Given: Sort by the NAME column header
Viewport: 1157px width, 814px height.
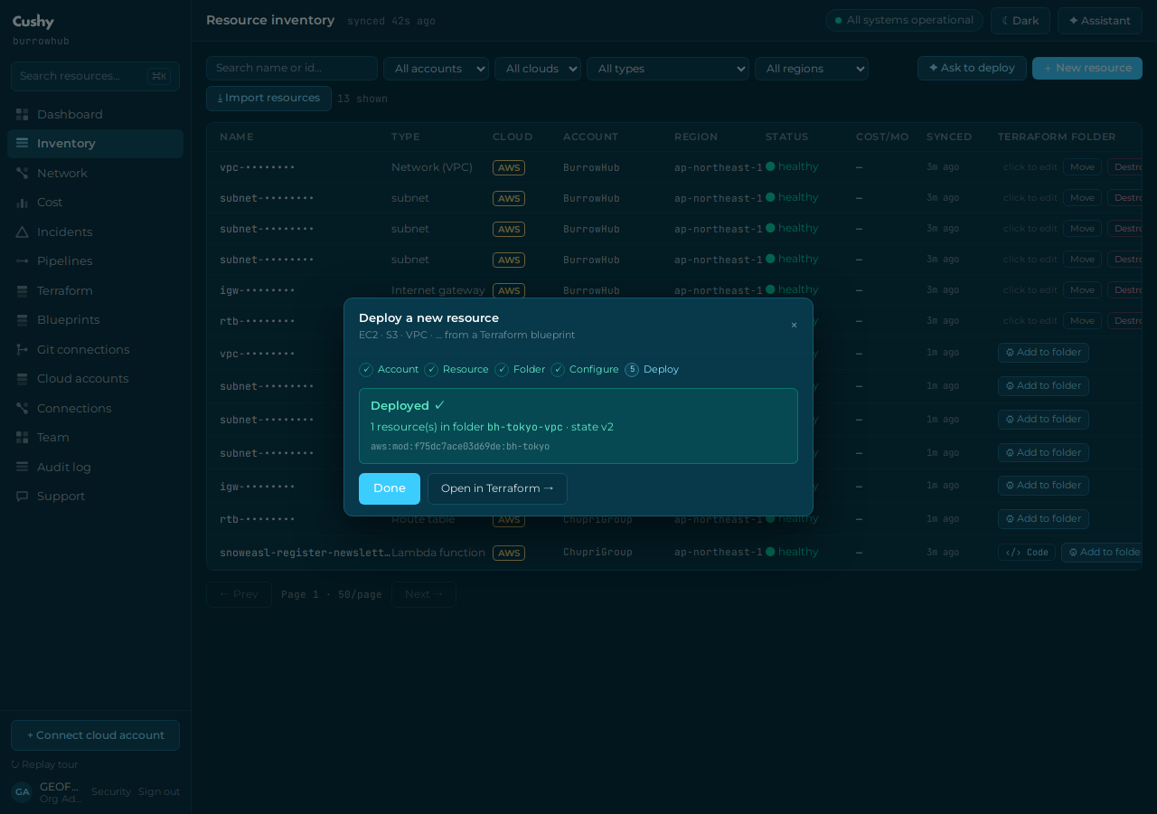Looking at the screenshot, I should pos(236,137).
